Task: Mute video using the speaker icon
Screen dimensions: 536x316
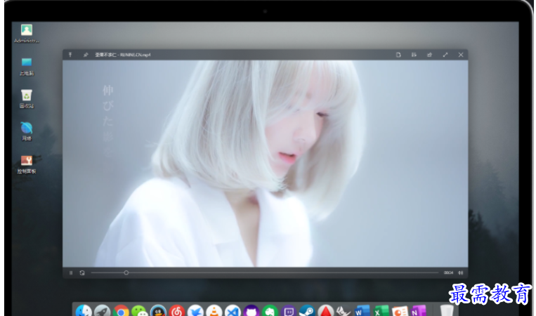Action: [x=461, y=272]
